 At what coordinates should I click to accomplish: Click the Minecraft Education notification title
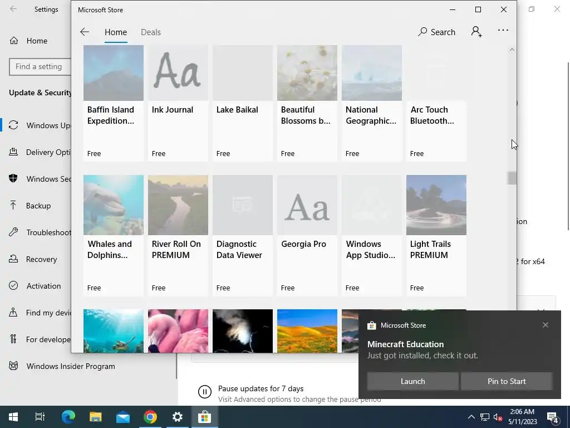pos(405,344)
